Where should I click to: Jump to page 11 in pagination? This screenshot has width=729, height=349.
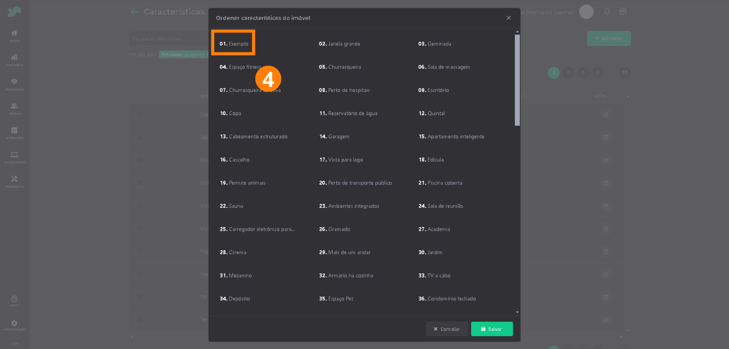625,73
